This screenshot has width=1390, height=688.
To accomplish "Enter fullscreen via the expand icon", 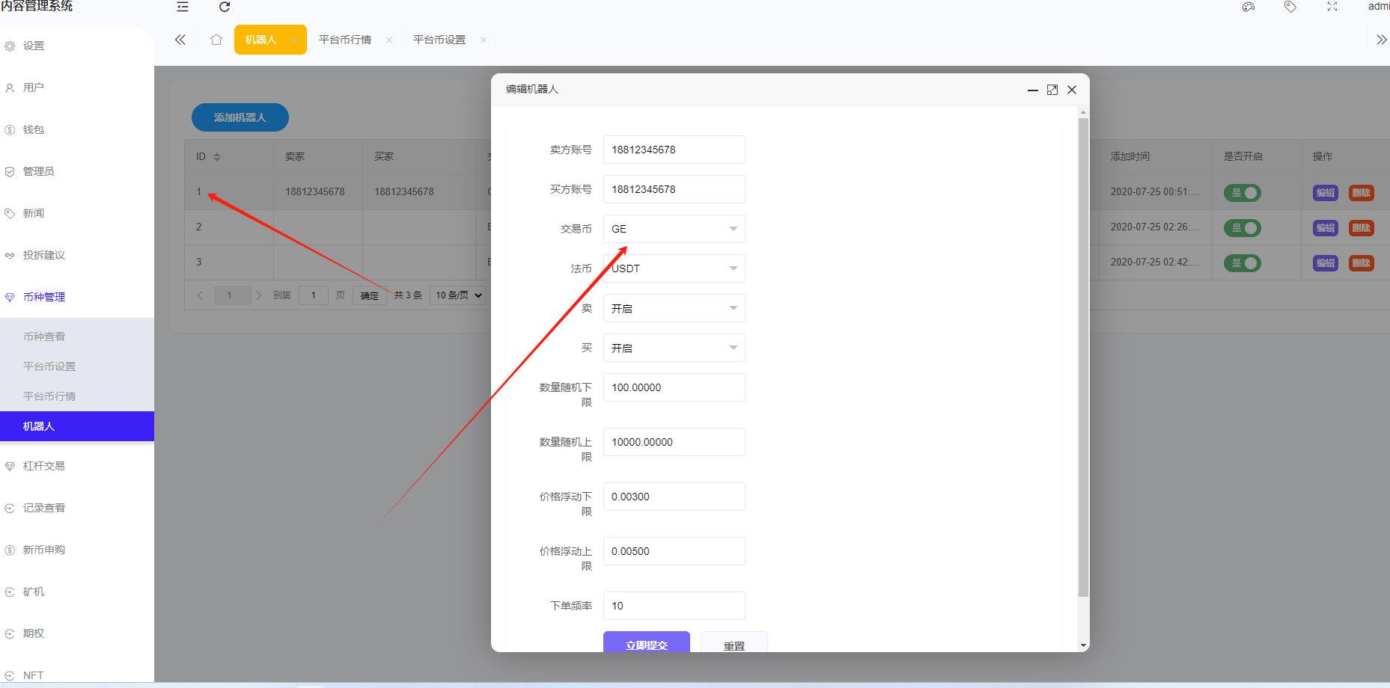I will tap(1332, 7).
